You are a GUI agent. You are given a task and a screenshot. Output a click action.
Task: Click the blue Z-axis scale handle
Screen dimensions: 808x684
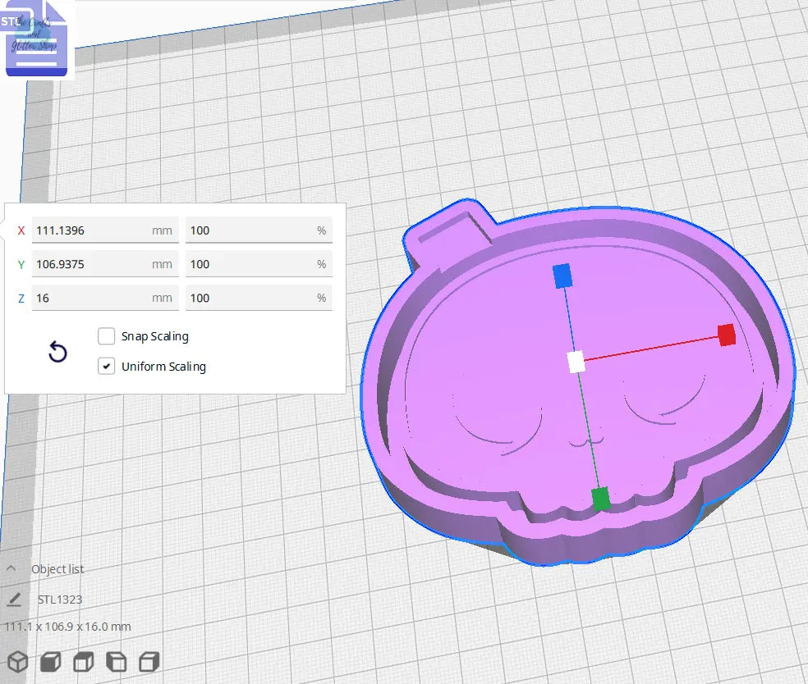(563, 277)
